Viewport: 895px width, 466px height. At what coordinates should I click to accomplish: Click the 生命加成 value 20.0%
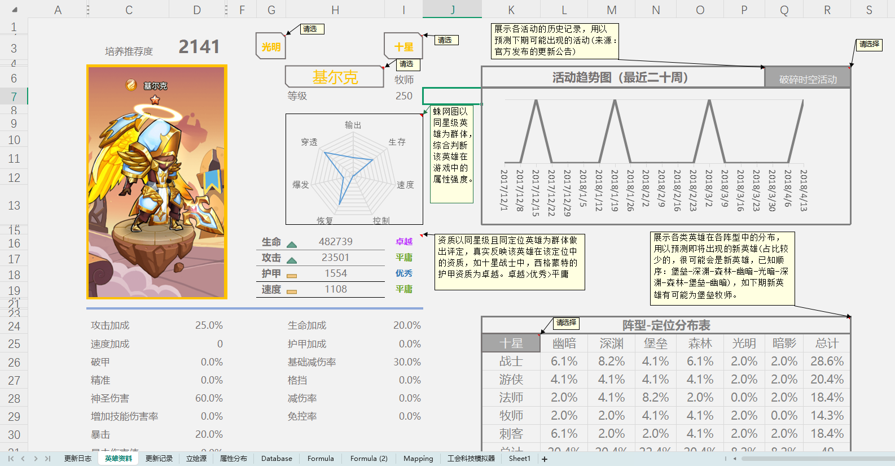pos(407,326)
